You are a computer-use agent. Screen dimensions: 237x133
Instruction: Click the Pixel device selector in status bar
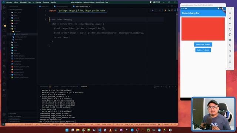140,125
